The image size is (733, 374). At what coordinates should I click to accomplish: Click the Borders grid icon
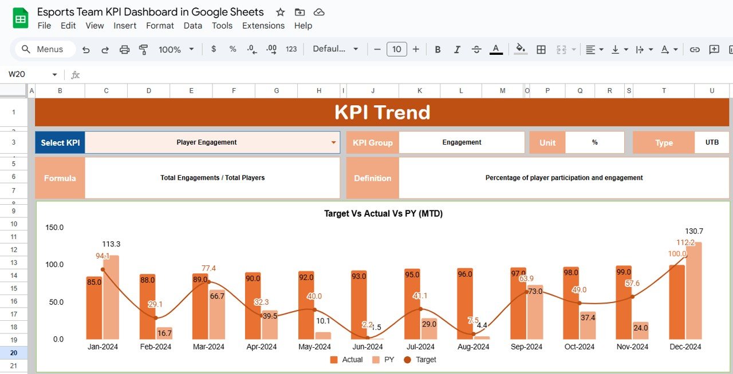click(541, 50)
